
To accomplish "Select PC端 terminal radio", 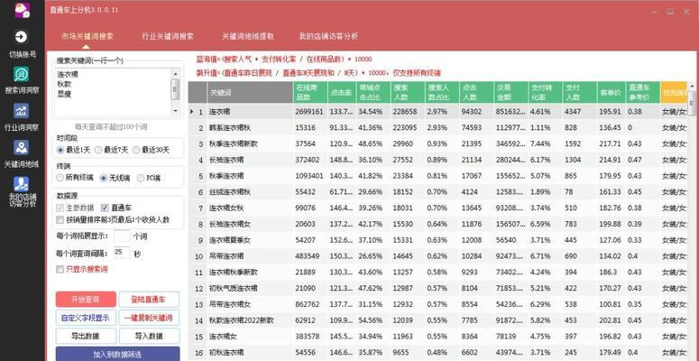I will (x=141, y=178).
